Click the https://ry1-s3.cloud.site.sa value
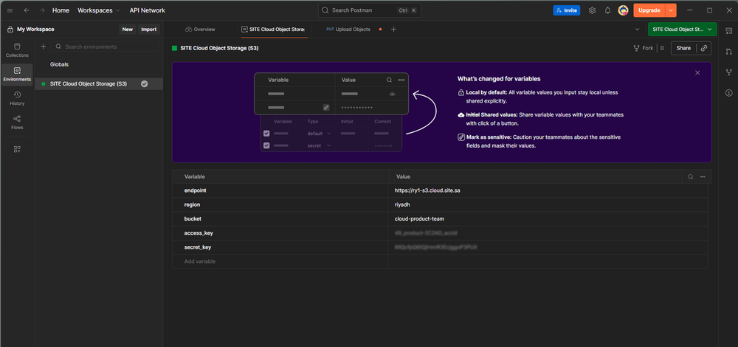 click(x=427, y=190)
